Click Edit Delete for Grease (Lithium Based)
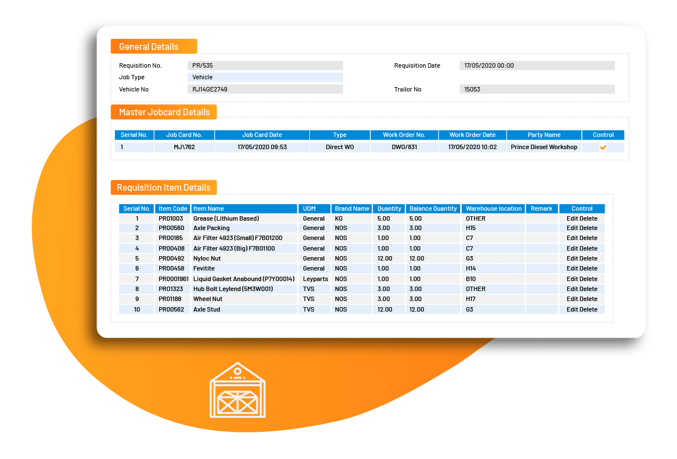 point(582,218)
